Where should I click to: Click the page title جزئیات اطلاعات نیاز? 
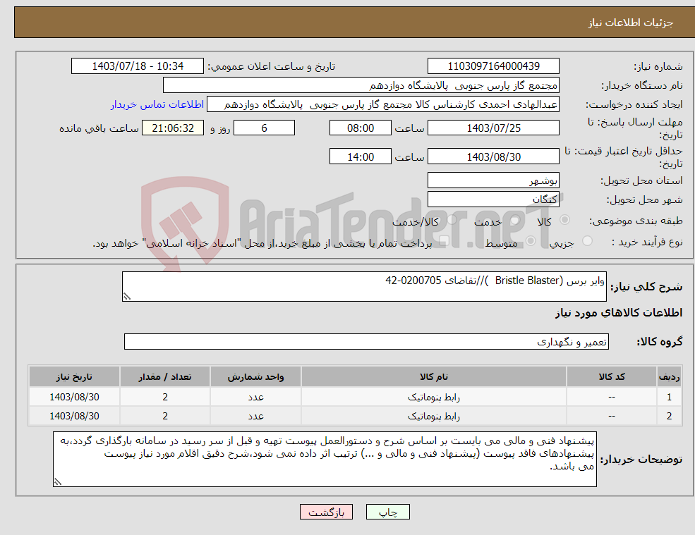tap(631, 23)
